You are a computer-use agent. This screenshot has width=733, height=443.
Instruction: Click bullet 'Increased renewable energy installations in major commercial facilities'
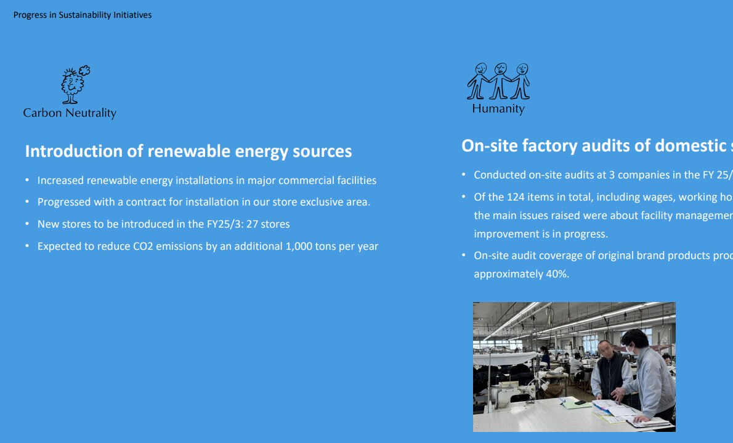[207, 181]
